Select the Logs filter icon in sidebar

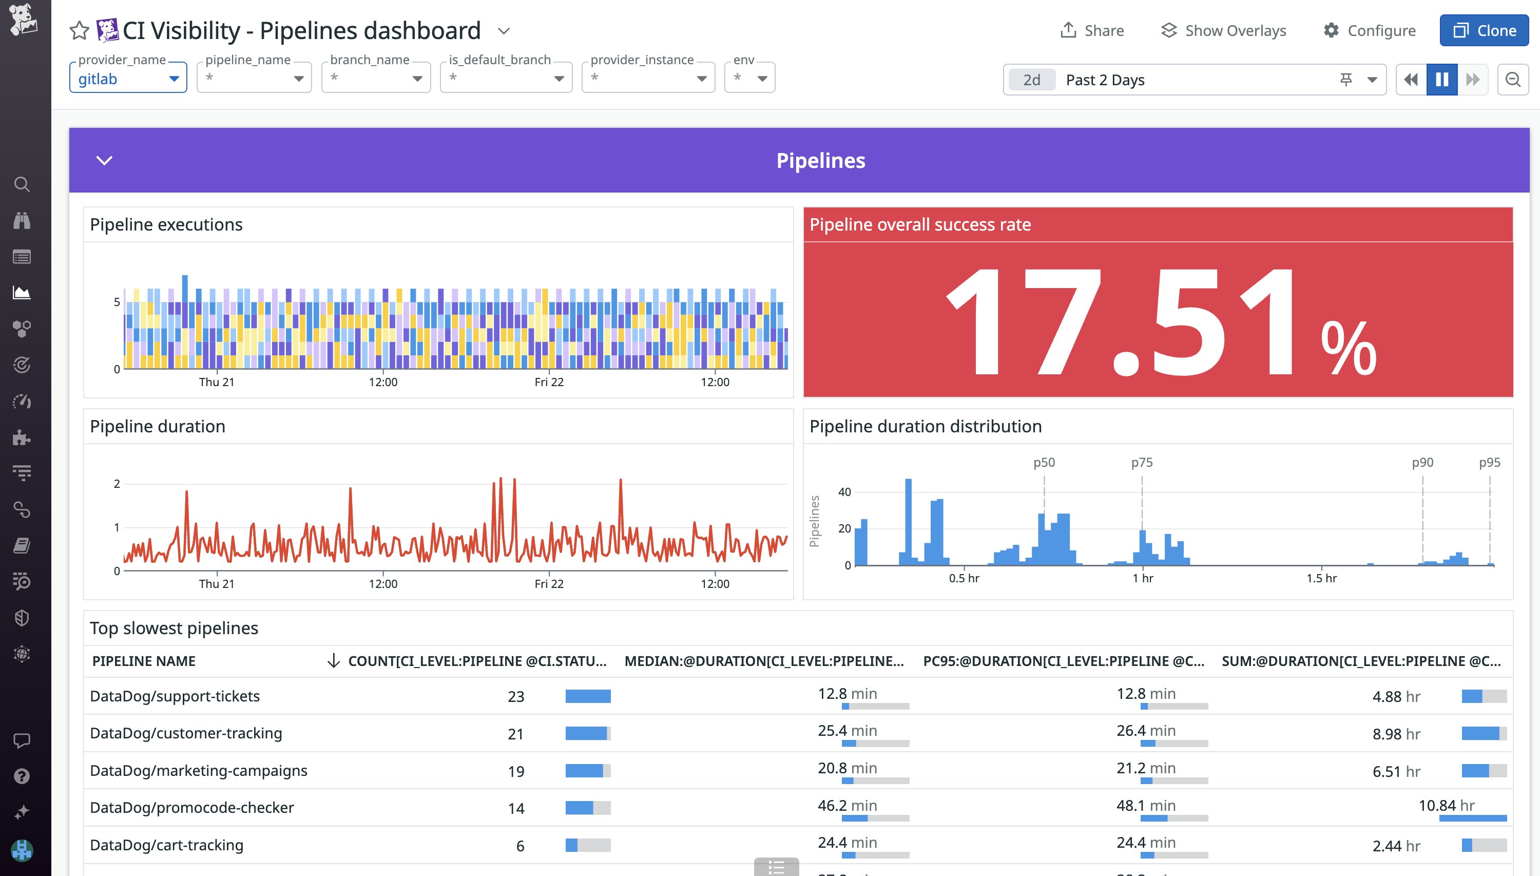click(22, 473)
